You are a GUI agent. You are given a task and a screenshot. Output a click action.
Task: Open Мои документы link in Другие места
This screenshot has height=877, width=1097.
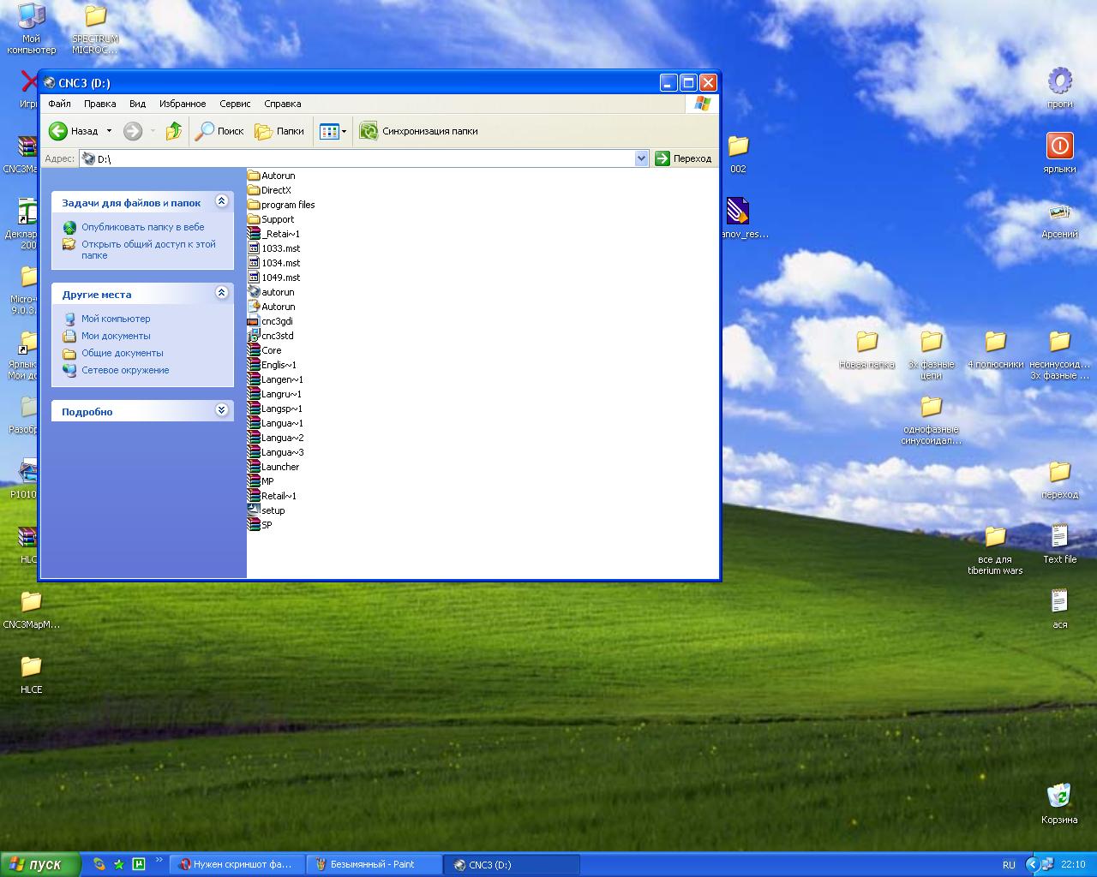(116, 336)
